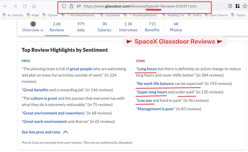Reload the page with the refresh icon
This screenshot has width=248, height=152.
tap(25, 6)
